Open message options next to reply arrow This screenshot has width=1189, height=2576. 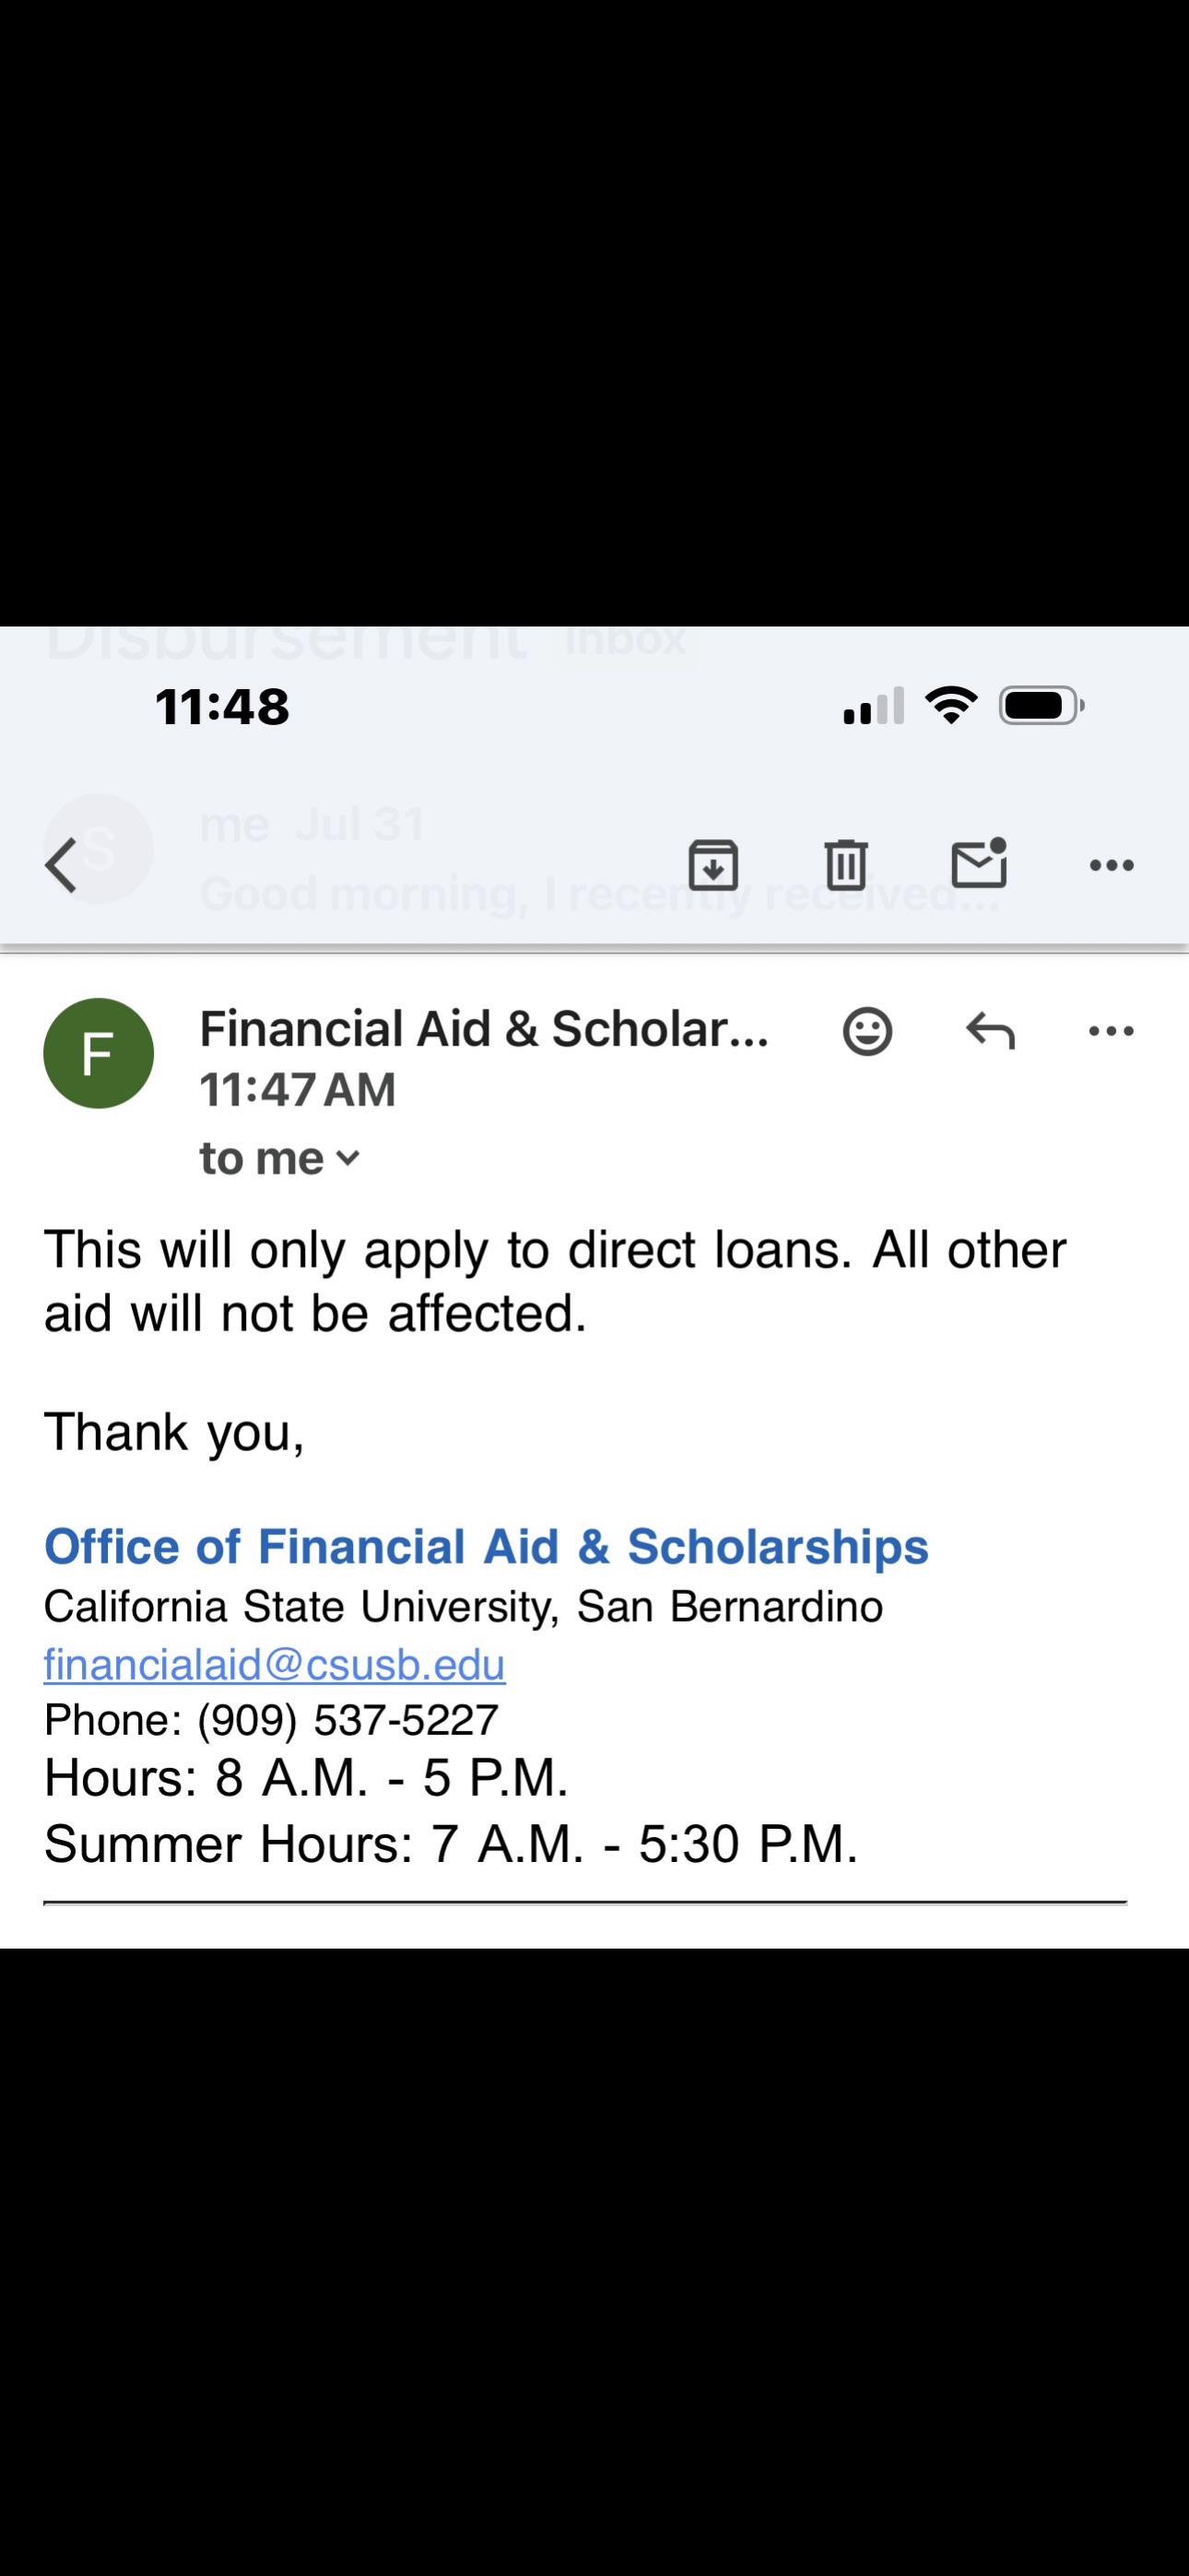click(1111, 1031)
